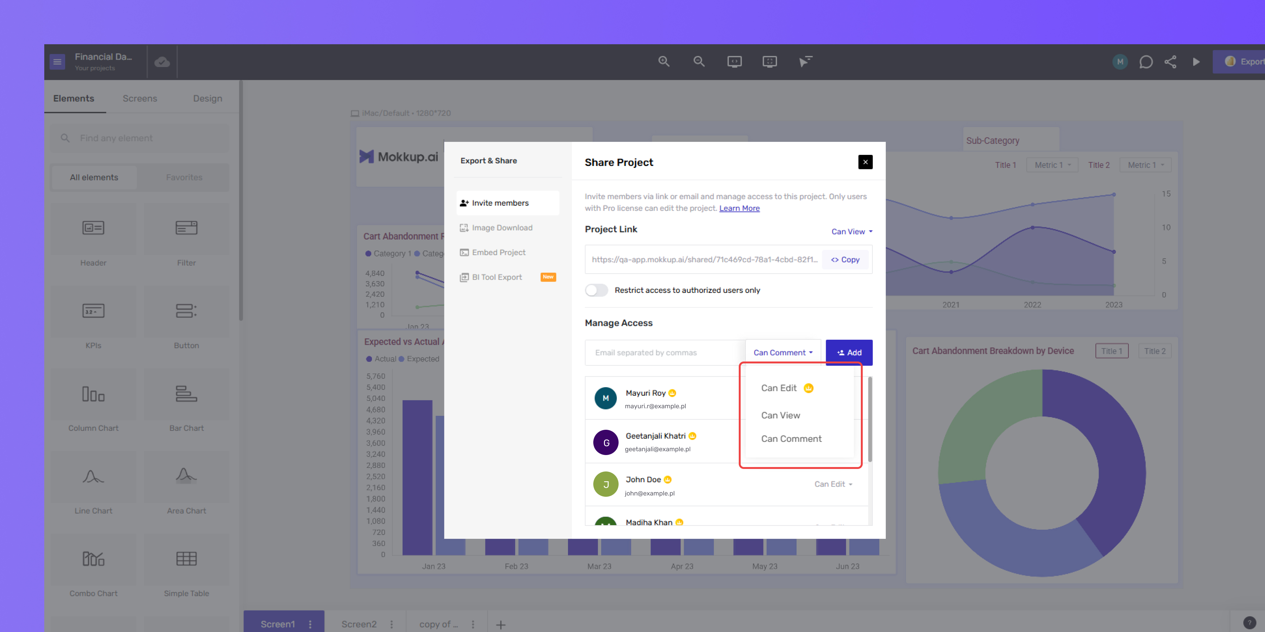Image resolution: width=1265 pixels, height=632 pixels.
Task: Select the Combo Chart element icon
Action: (x=93, y=559)
